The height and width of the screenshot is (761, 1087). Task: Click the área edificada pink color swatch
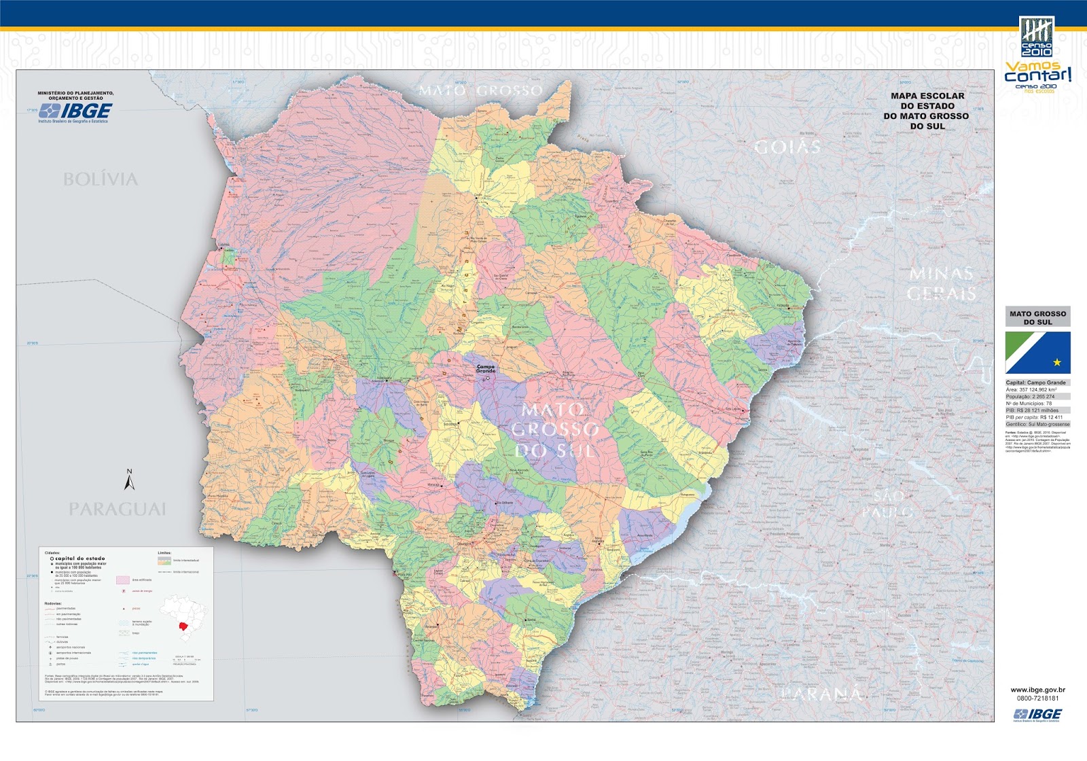[124, 580]
